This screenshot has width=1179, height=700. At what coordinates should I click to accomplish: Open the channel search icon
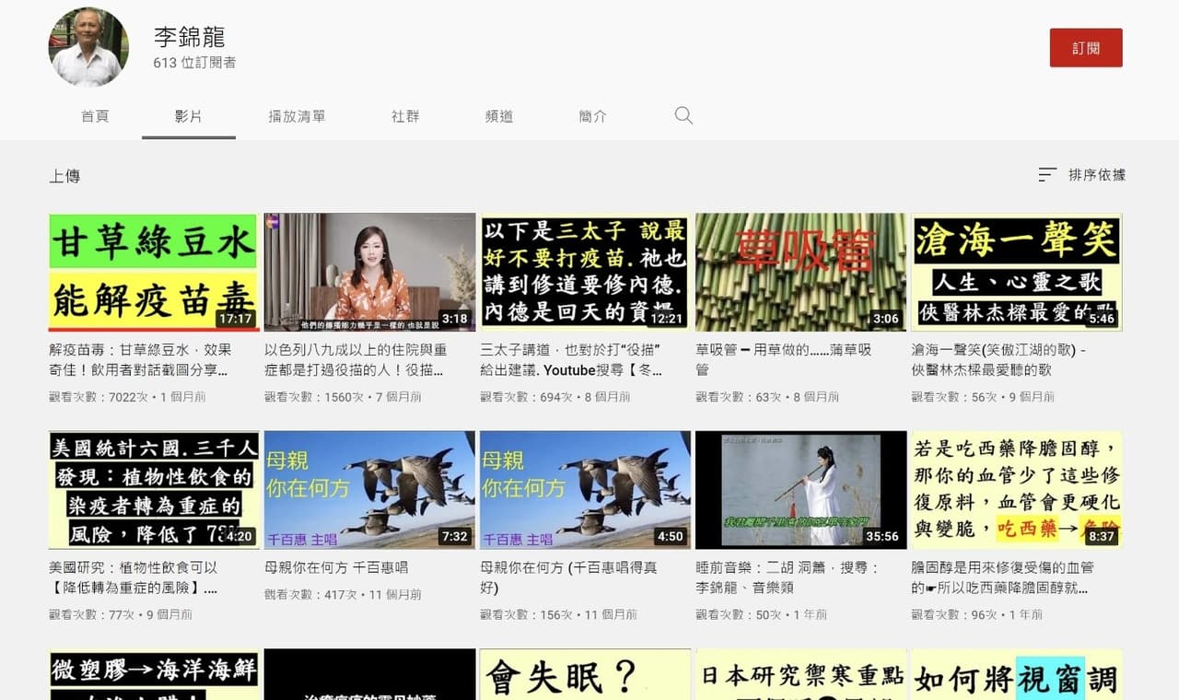click(x=683, y=115)
